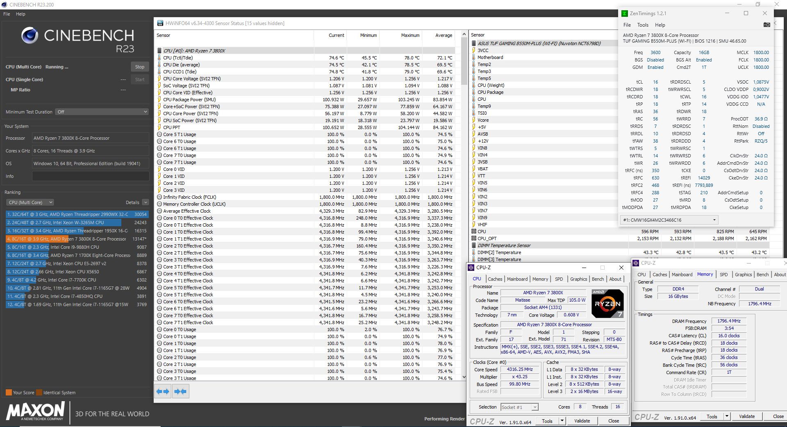Click HWiNFO expand columns arrows button

[x=163, y=391]
